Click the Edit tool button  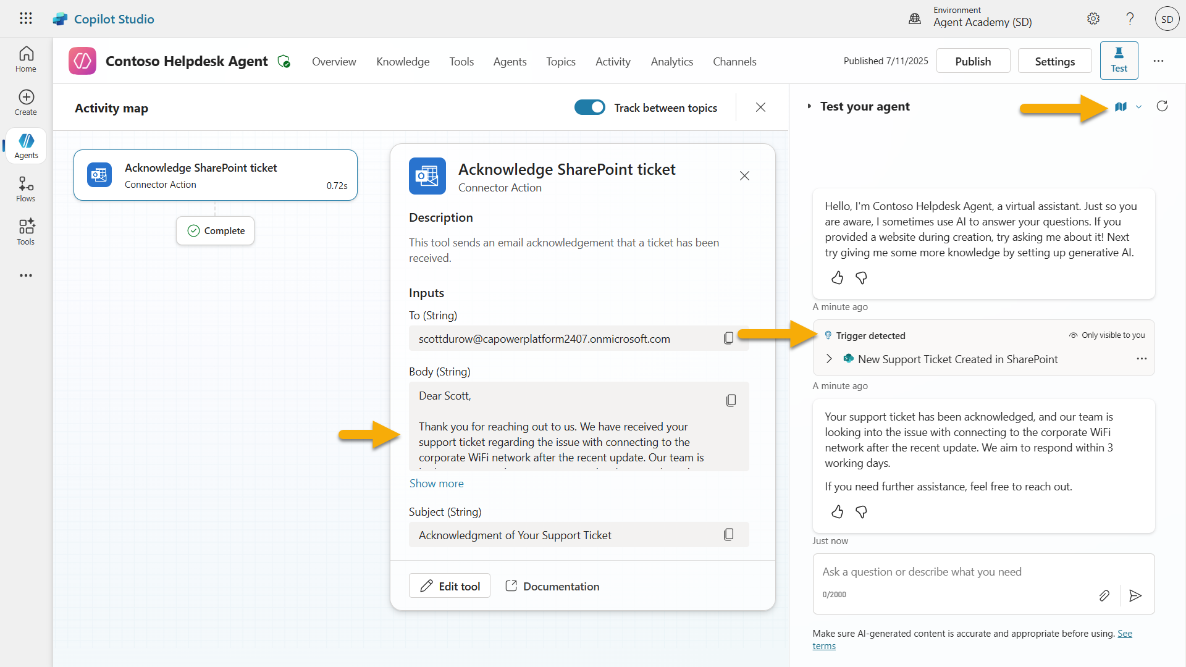click(x=450, y=586)
